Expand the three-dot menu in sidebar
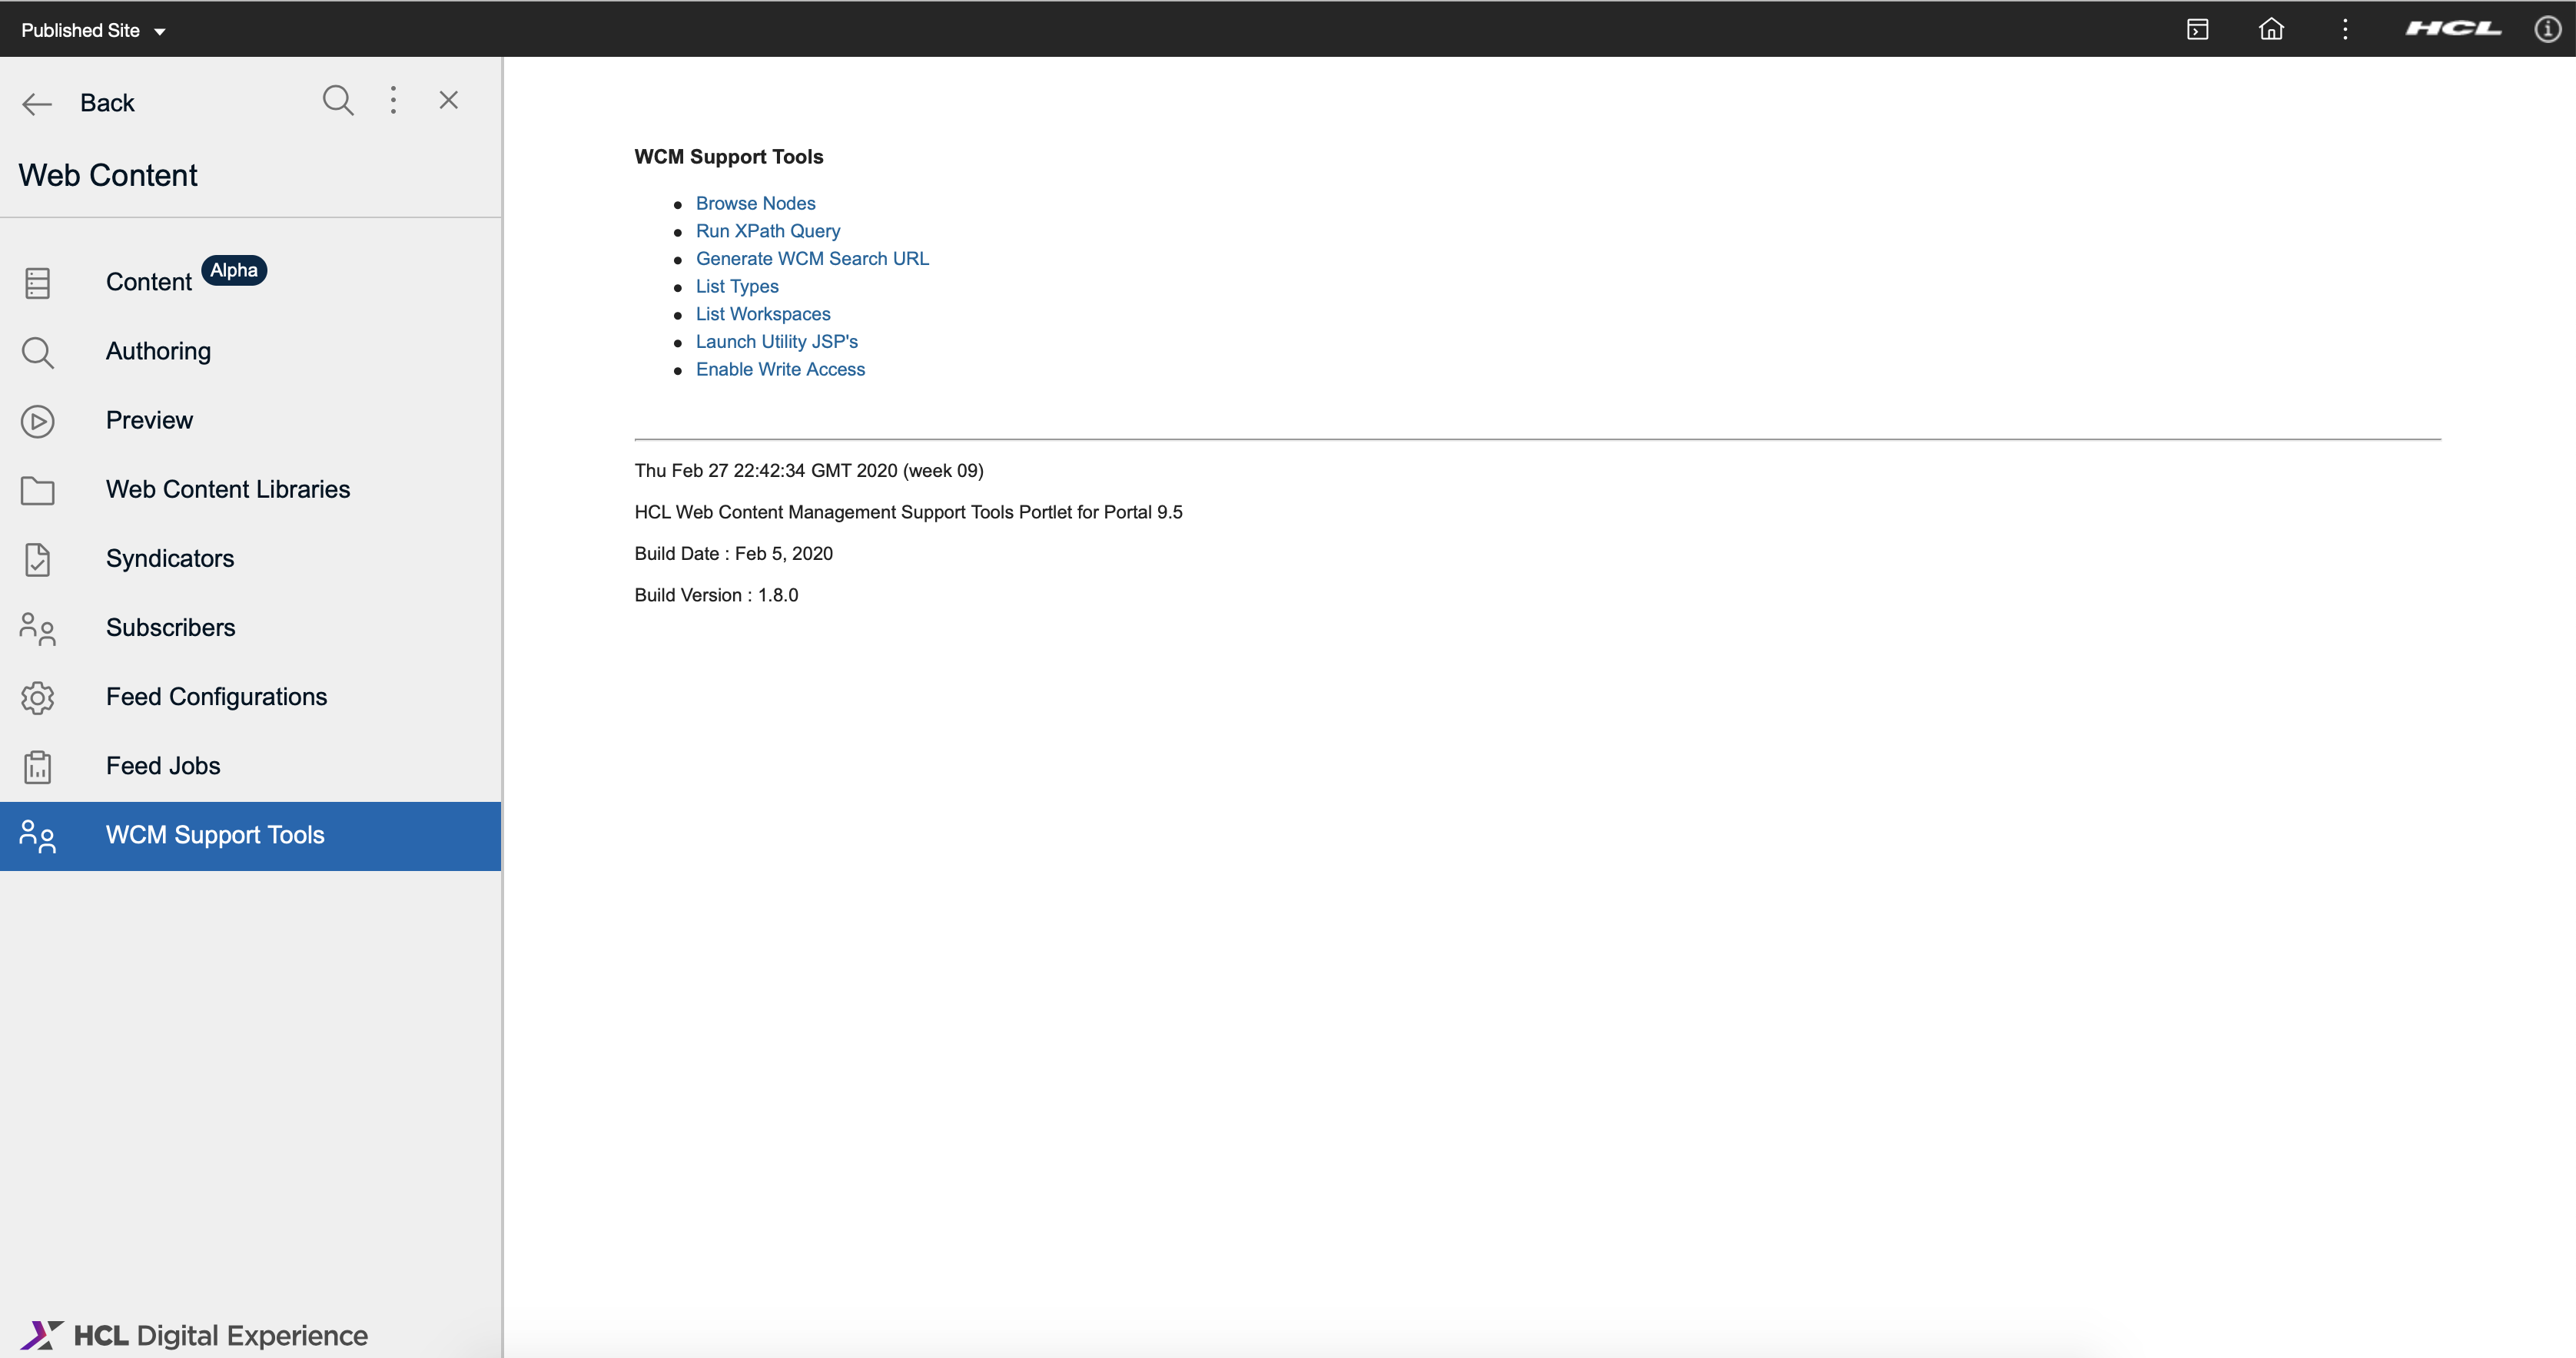Viewport: 2576px width, 1358px height. tap(393, 99)
